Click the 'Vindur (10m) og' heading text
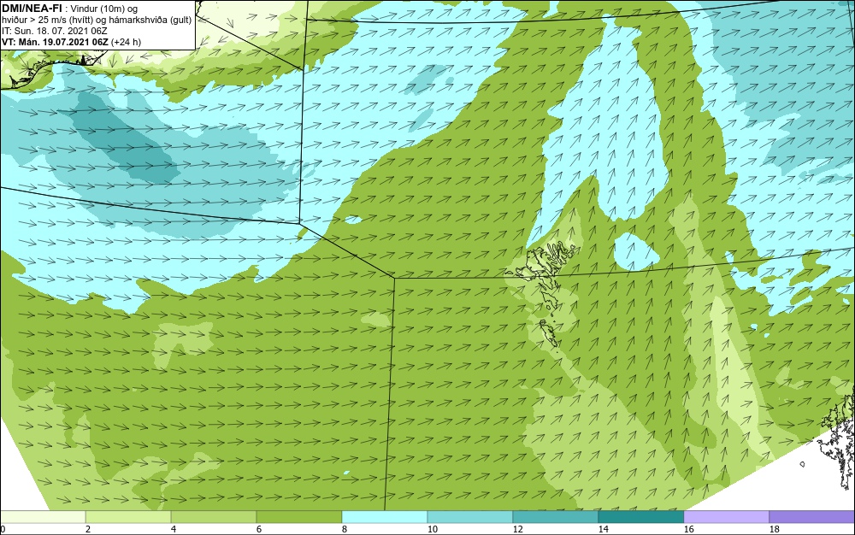Screen dimensions: 855x535 pos(104,9)
